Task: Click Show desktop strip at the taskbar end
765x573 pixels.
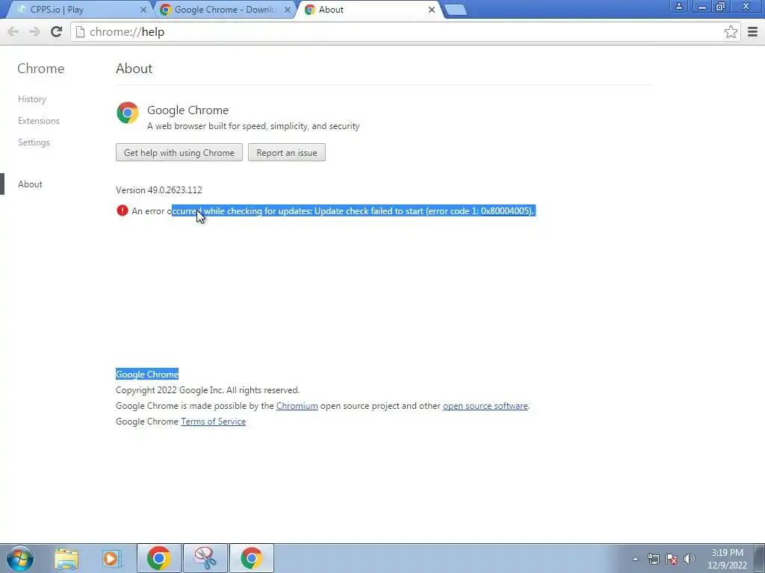Action: pyautogui.click(x=760, y=559)
